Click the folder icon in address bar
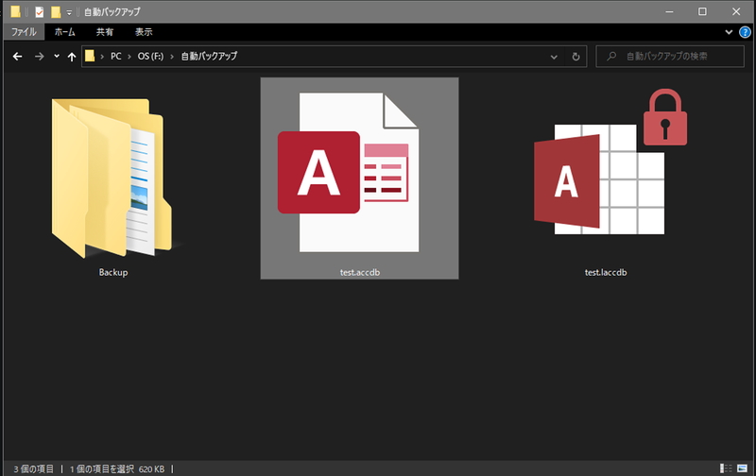The width and height of the screenshot is (756, 476). (90, 56)
